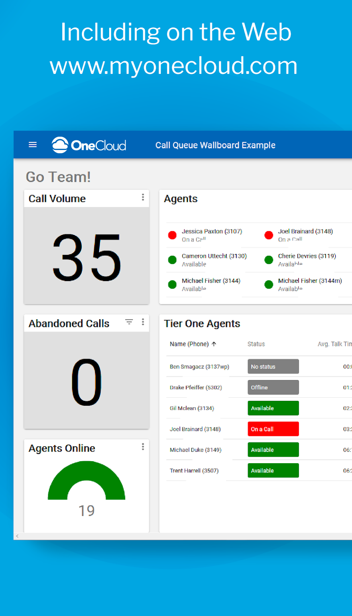Select Trent Harrell (3507) row name
352x616 pixels.
194,470
